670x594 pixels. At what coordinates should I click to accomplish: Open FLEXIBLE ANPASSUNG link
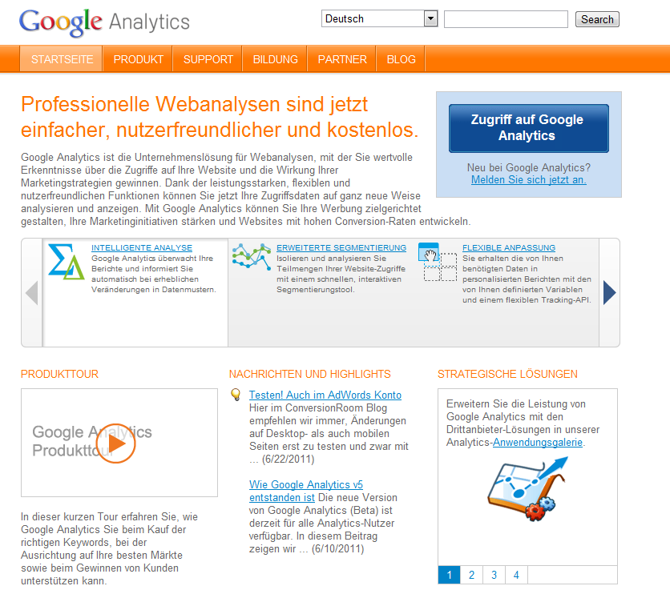(x=509, y=247)
